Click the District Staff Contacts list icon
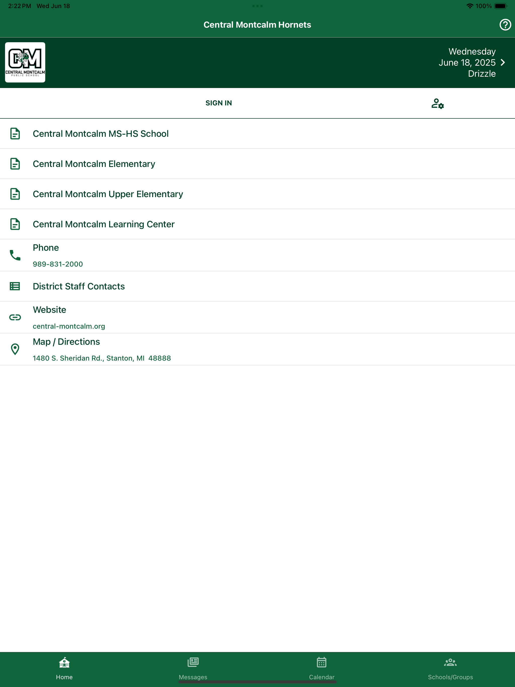This screenshot has height=687, width=515. [15, 286]
